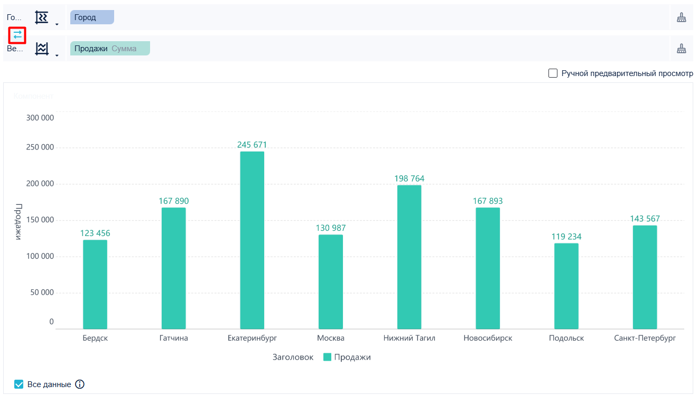The width and height of the screenshot is (698, 395).
Task: Open the dropdown arrow beside horizontal axis icon
Action: pyautogui.click(x=57, y=24)
